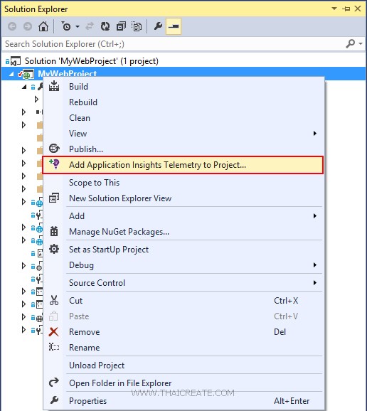
Task: Open the Pending Changes Filter dropdown arrow
Action: click(x=78, y=26)
